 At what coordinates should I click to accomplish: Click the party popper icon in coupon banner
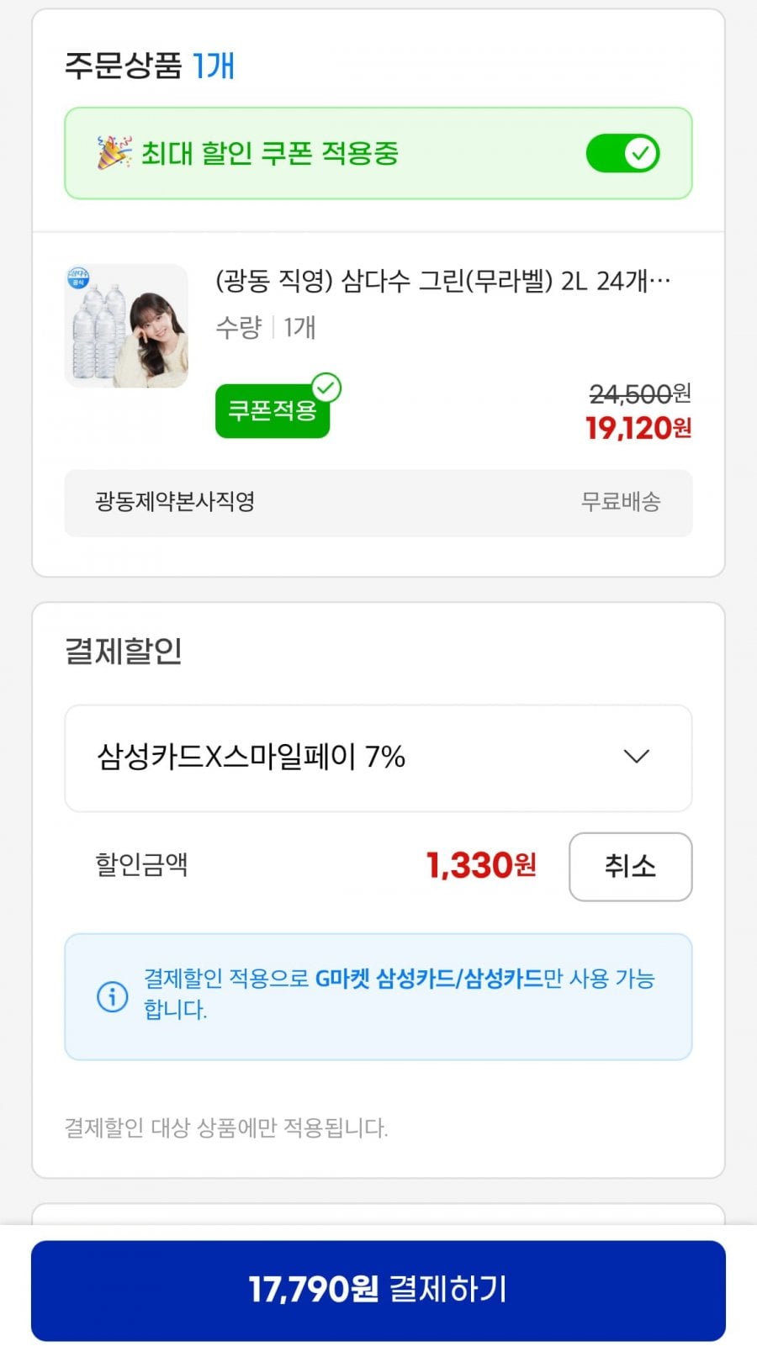pos(114,152)
